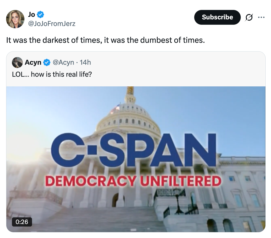Viewport: 271px width, 238px height.
Task: Click the "darkest of times" post text
Action: pos(105,40)
